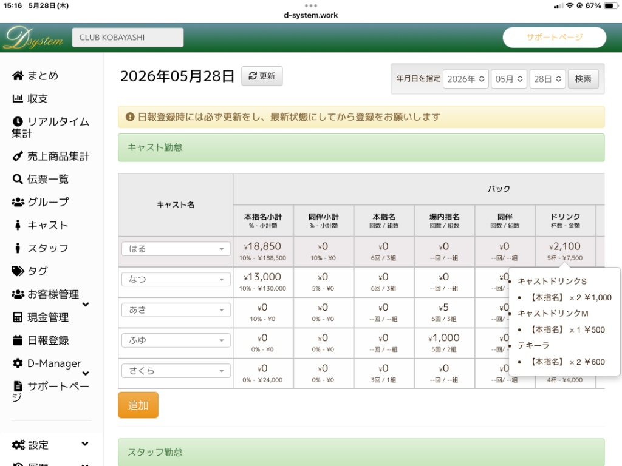Open the さくら cast name dropdown

click(176, 371)
